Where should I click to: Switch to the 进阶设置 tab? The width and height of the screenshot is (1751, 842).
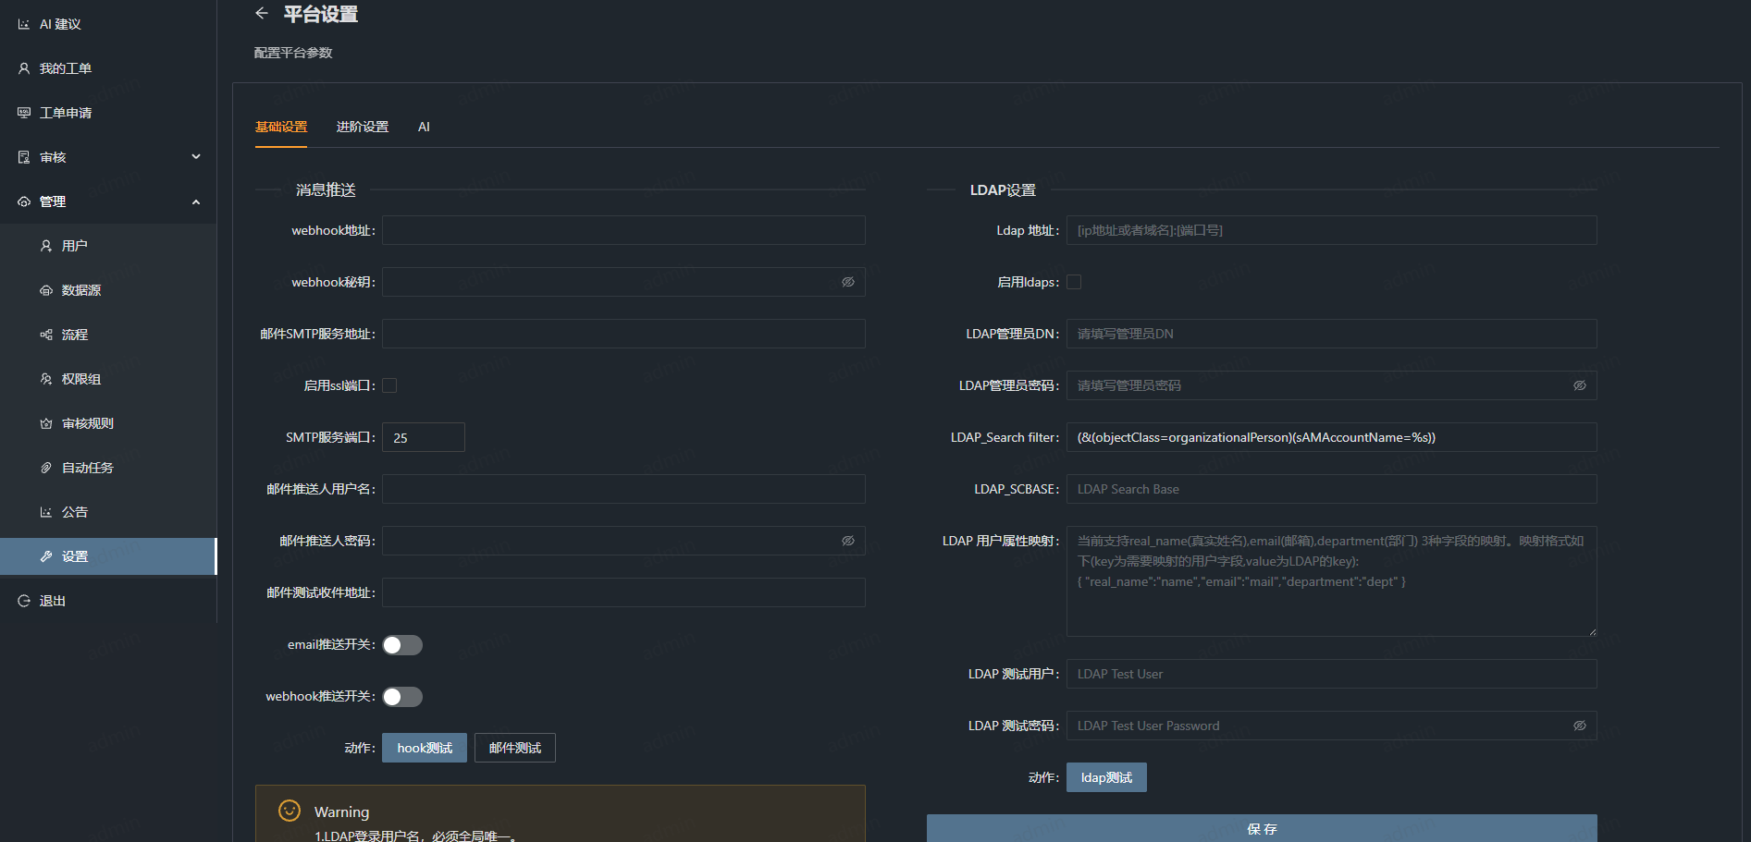363,127
